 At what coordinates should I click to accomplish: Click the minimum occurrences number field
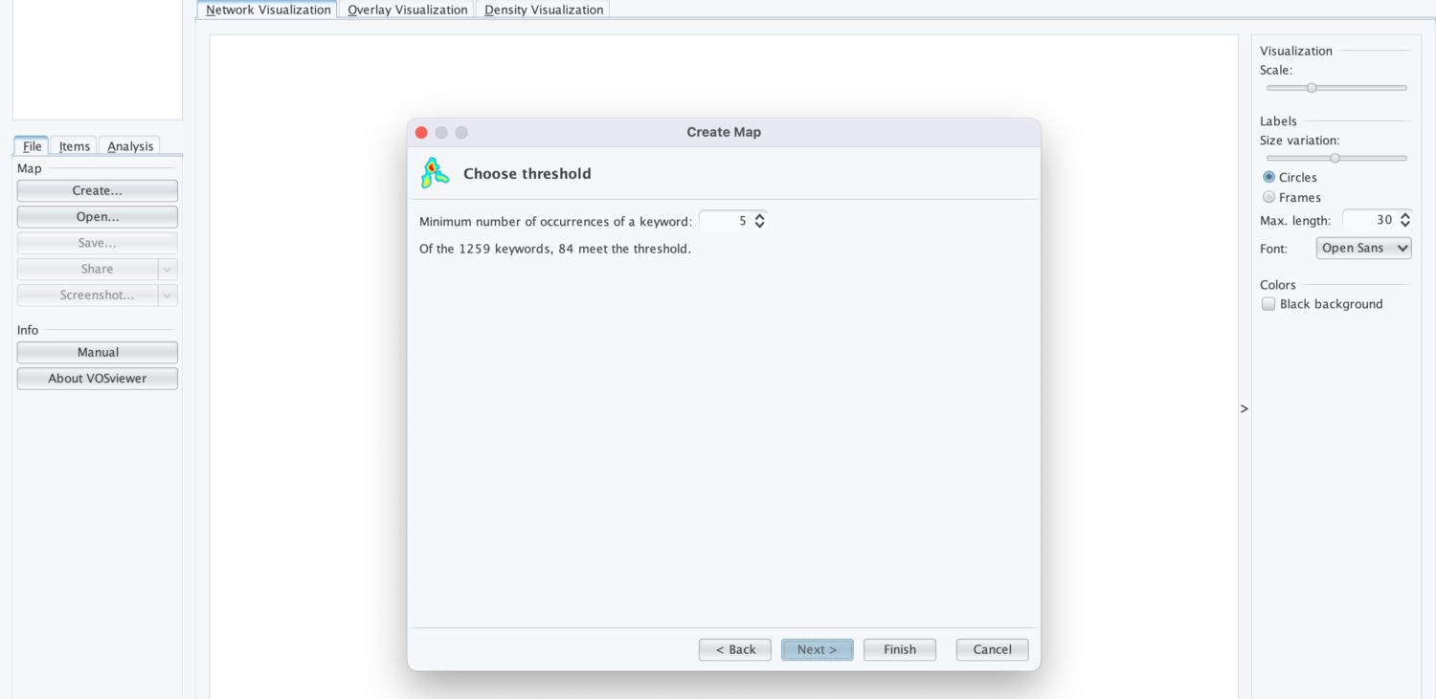tap(725, 221)
